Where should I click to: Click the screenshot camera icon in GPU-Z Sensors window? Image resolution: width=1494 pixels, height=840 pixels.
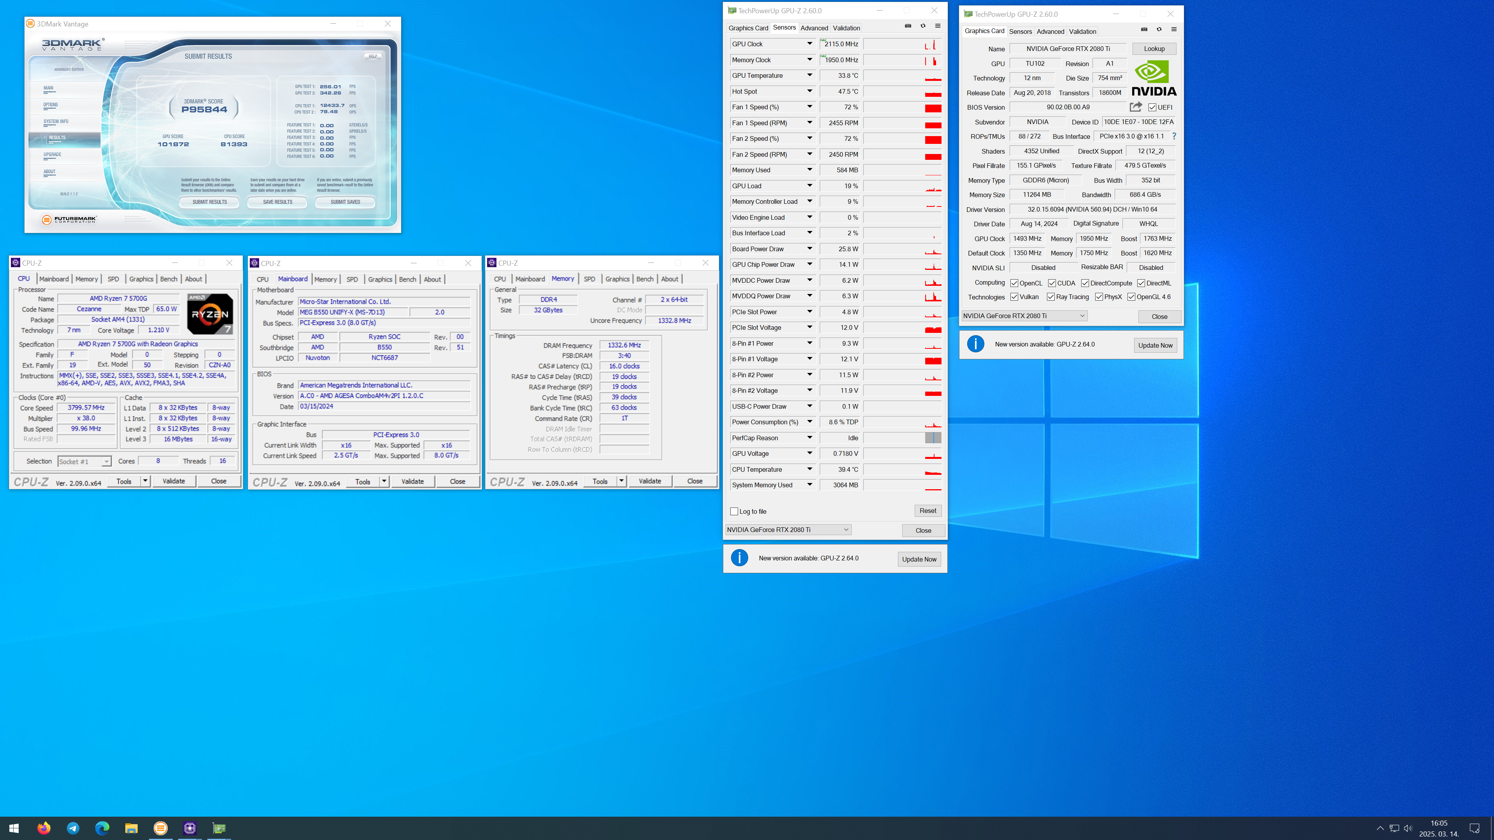point(908,26)
